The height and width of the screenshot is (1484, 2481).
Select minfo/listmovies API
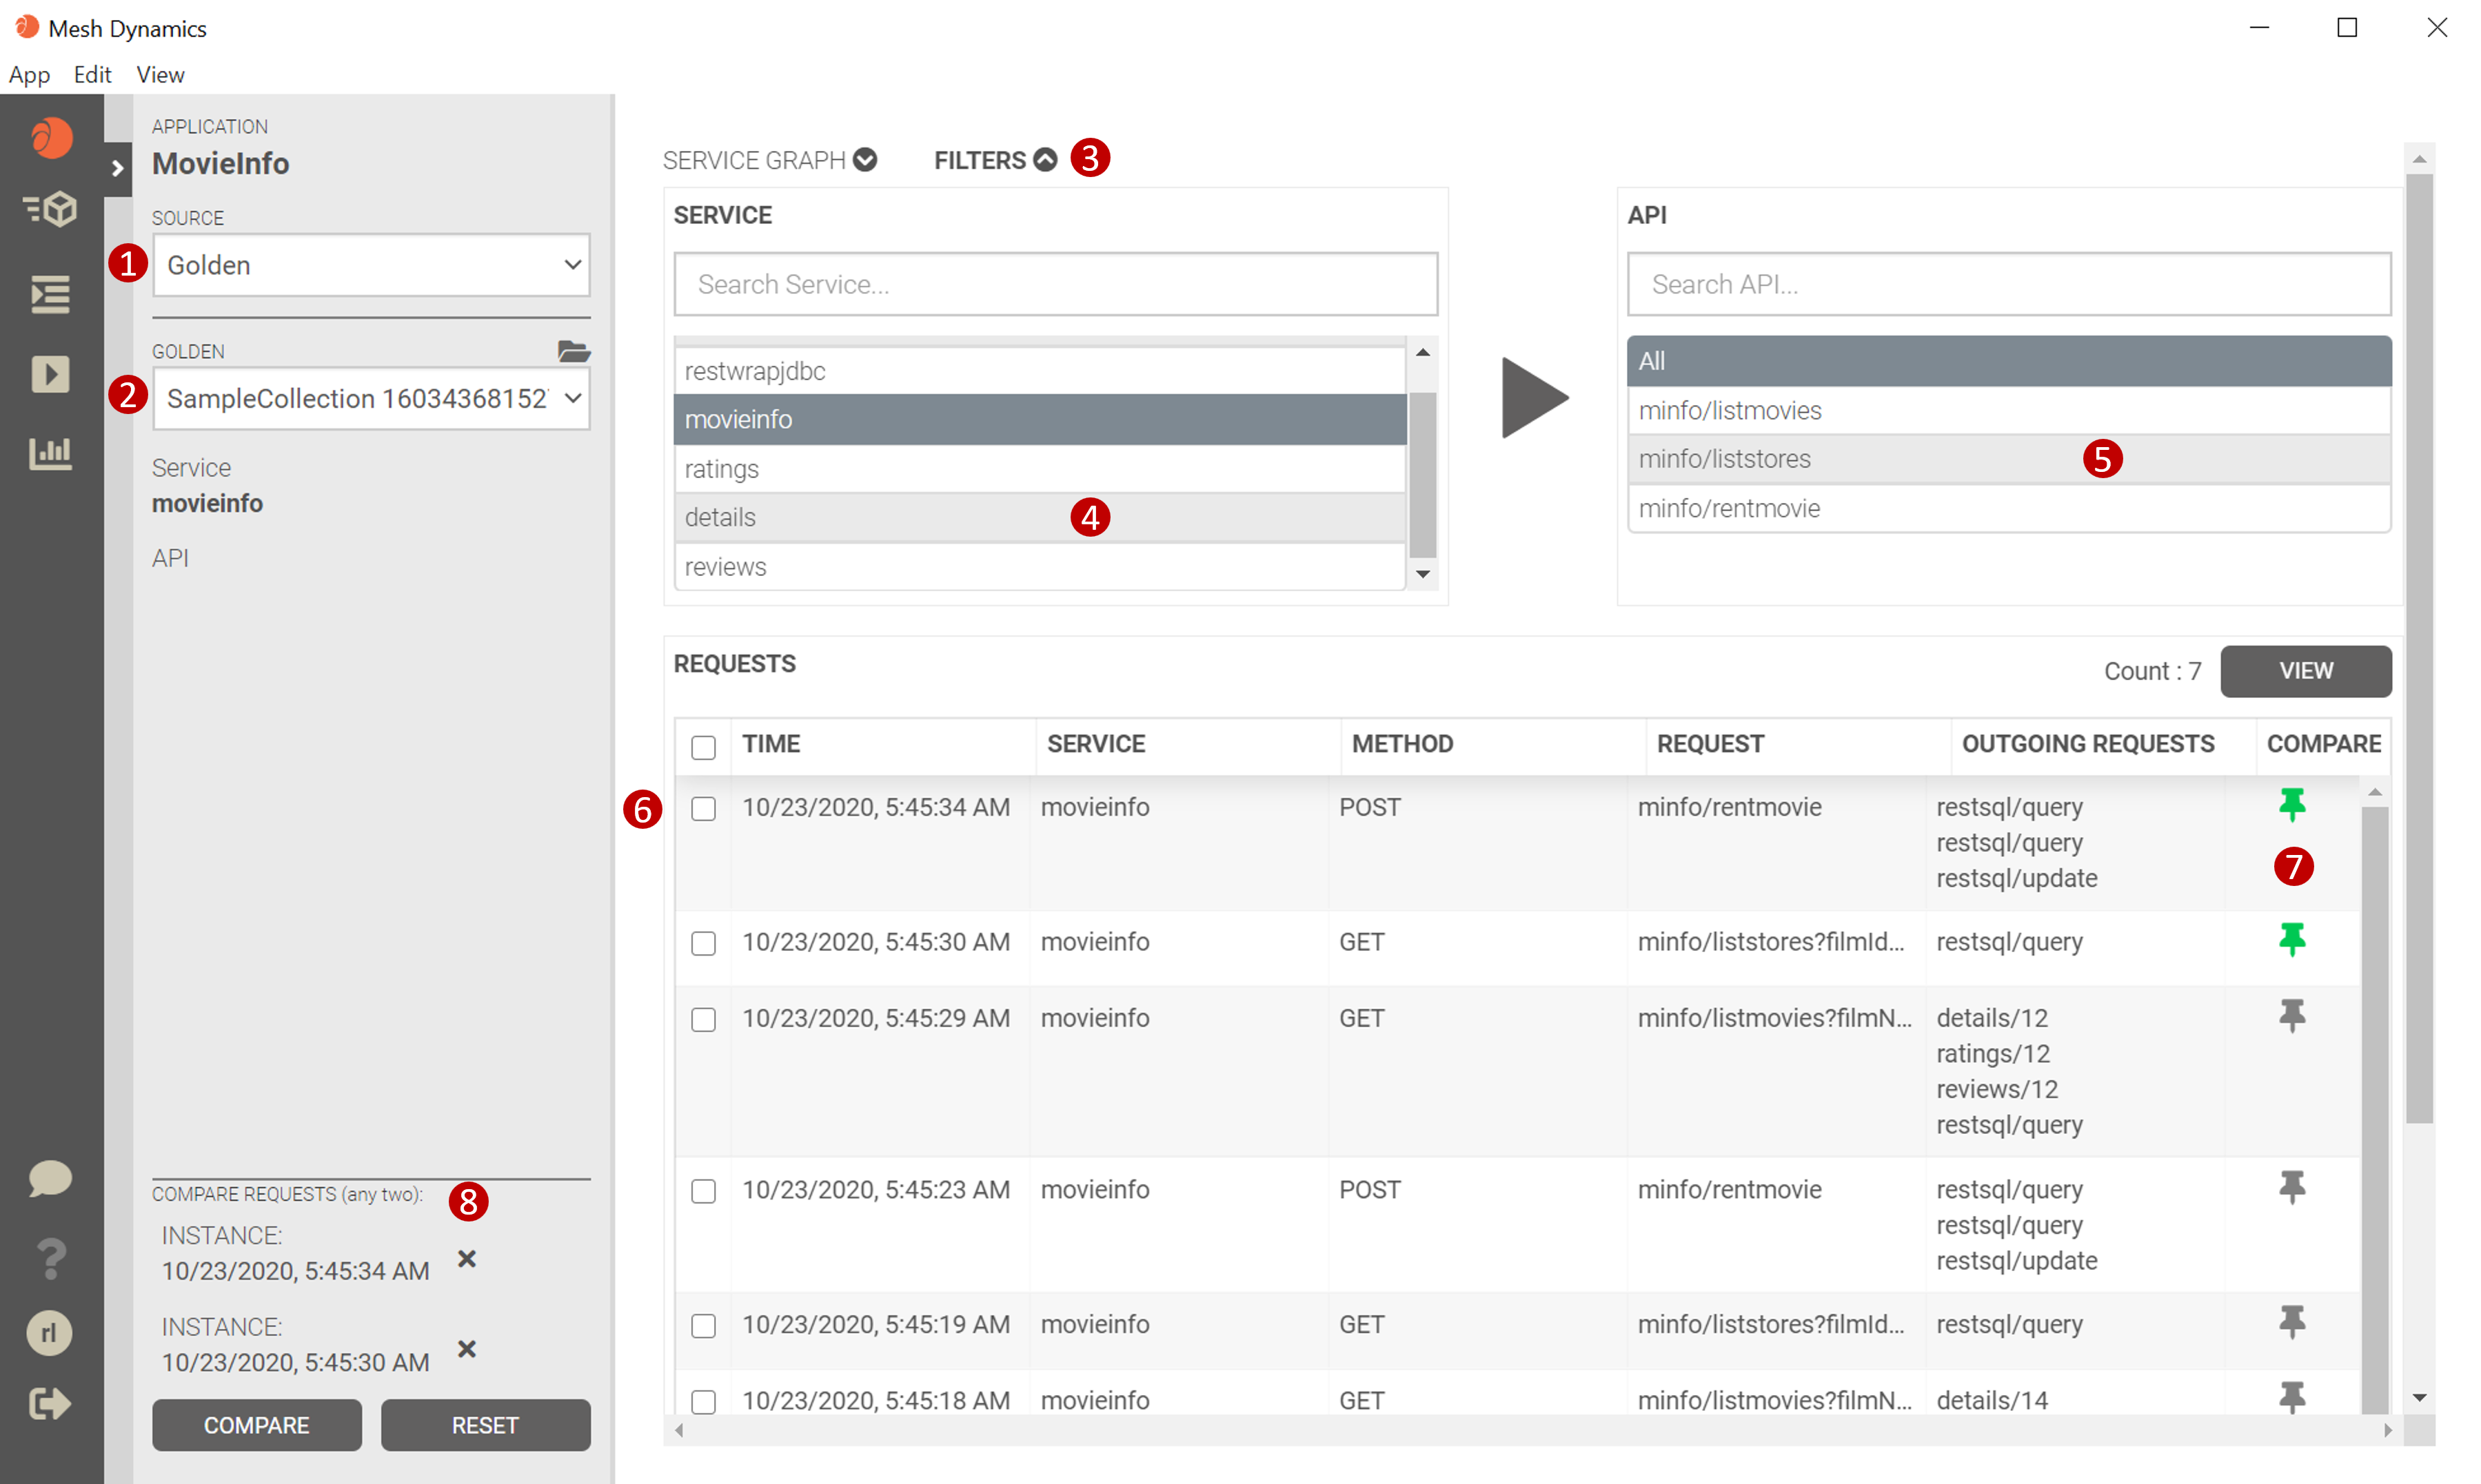click(x=2009, y=410)
